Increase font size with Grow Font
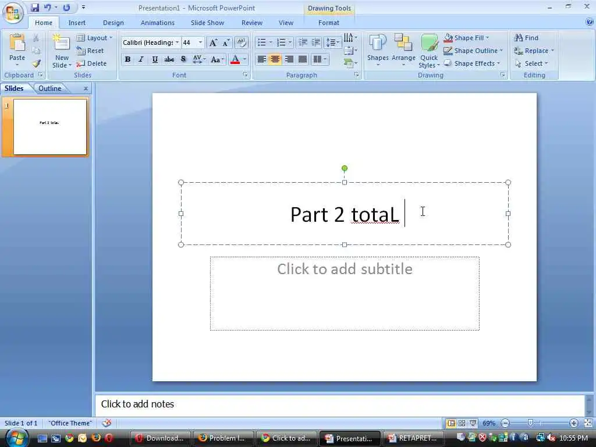The image size is (596, 447). pyautogui.click(x=213, y=42)
